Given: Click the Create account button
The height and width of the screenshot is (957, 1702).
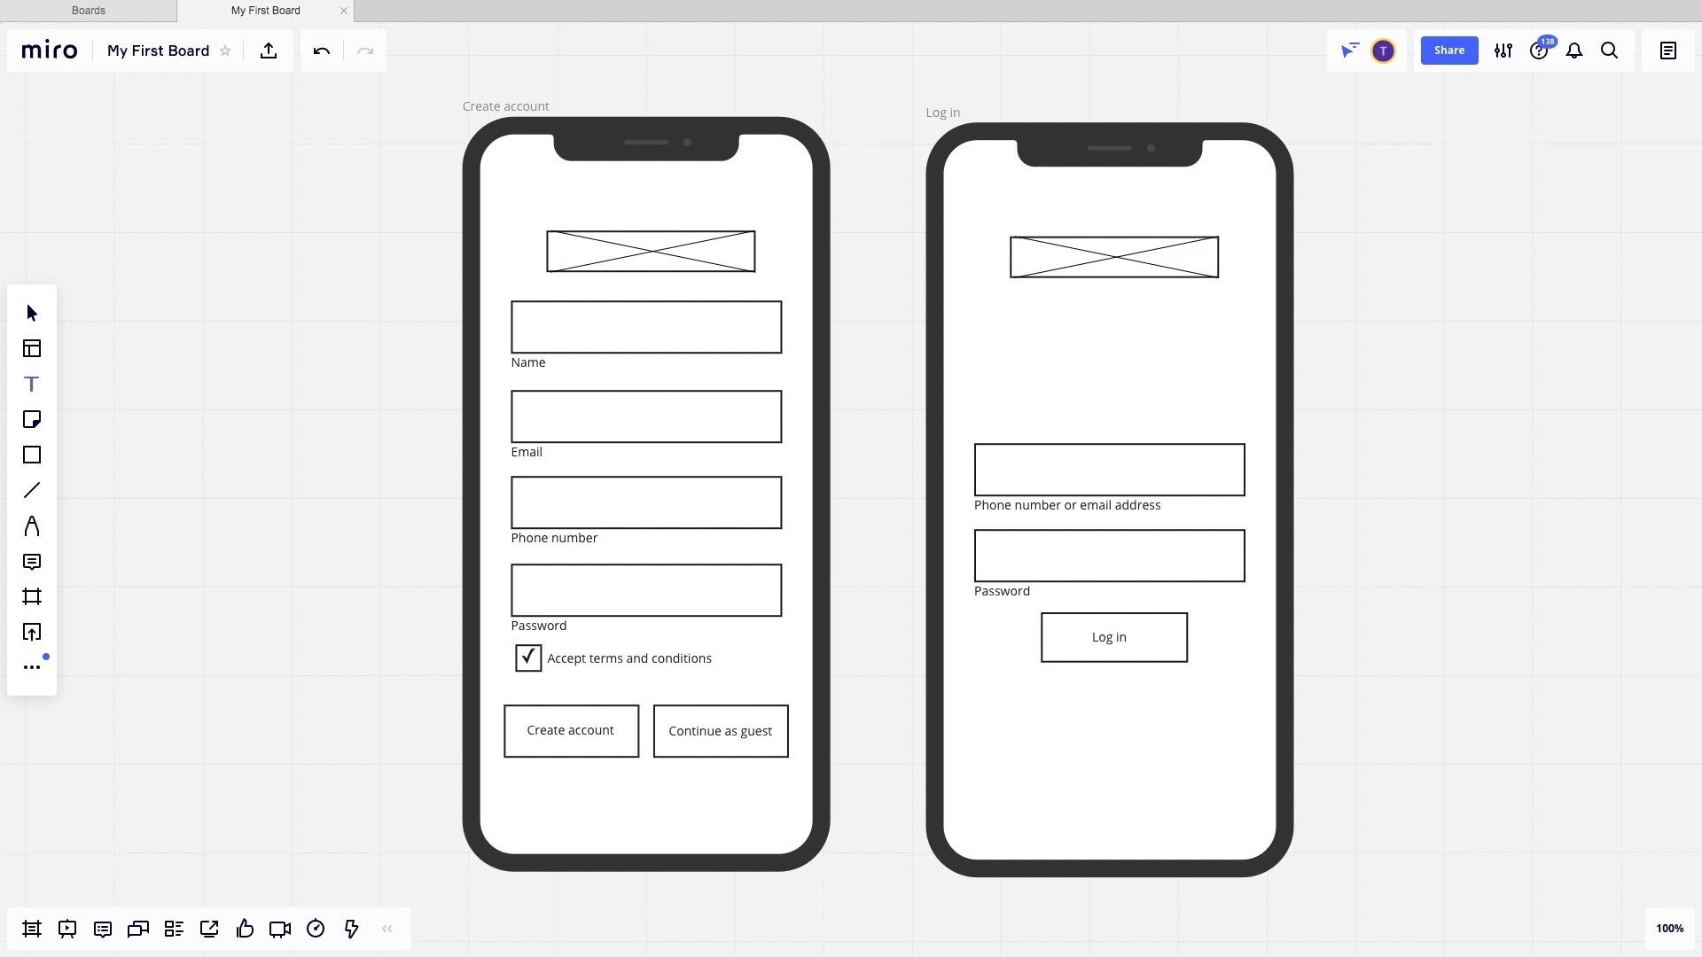Looking at the screenshot, I should click(571, 730).
